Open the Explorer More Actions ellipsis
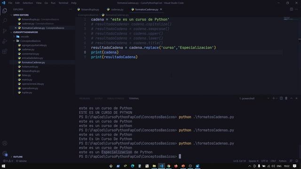The height and width of the screenshot is (169, 301). [x=70, y=9]
